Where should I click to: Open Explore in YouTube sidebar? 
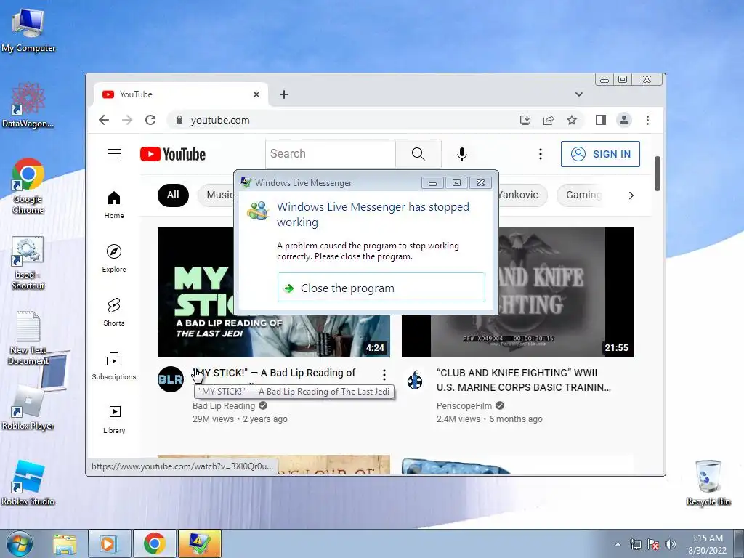pos(114,258)
